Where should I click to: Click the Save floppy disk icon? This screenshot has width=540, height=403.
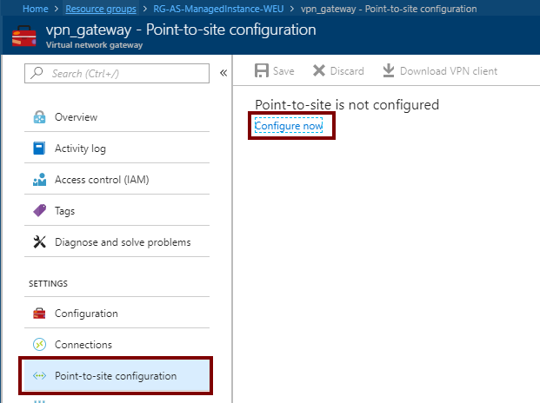click(x=262, y=70)
